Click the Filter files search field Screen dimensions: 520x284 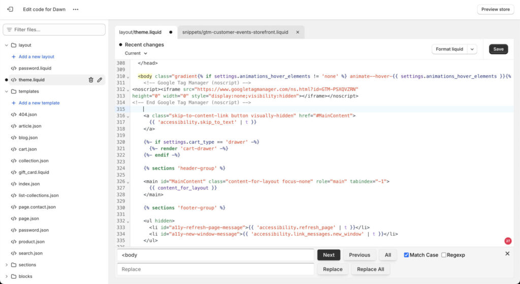tap(55, 29)
